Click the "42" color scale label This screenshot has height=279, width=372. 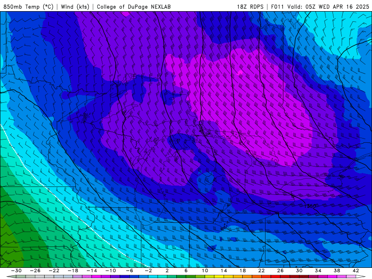[x=356, y=271]
